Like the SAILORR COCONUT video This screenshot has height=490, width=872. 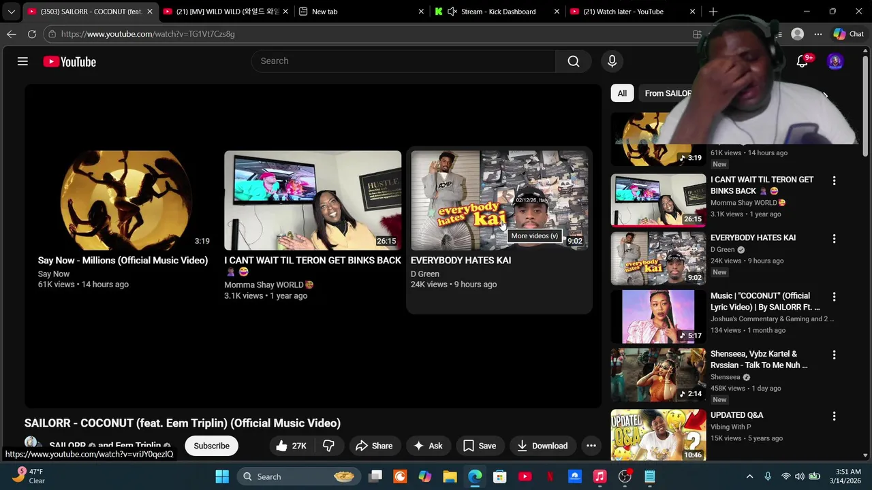click(291, 446)
